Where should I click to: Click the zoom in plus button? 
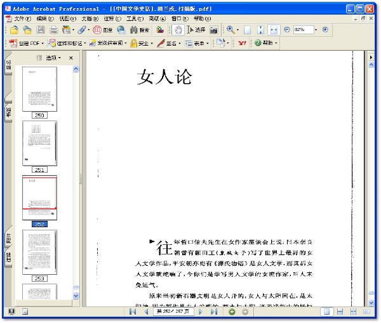click(x=325, y=30)
